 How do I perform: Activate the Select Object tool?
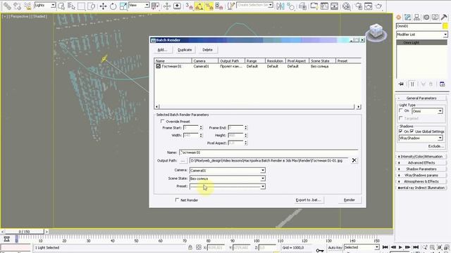pyautogui.click(x=61, y=6)
